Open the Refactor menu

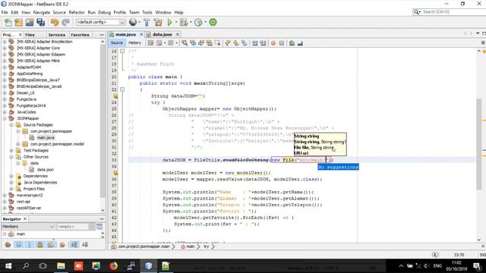point(77,12)
